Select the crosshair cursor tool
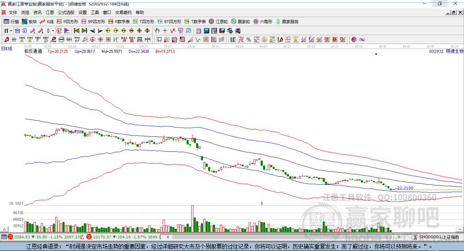The width and height of the screenshot is (464, 251). pyautogui.click(x=165, y=31)
